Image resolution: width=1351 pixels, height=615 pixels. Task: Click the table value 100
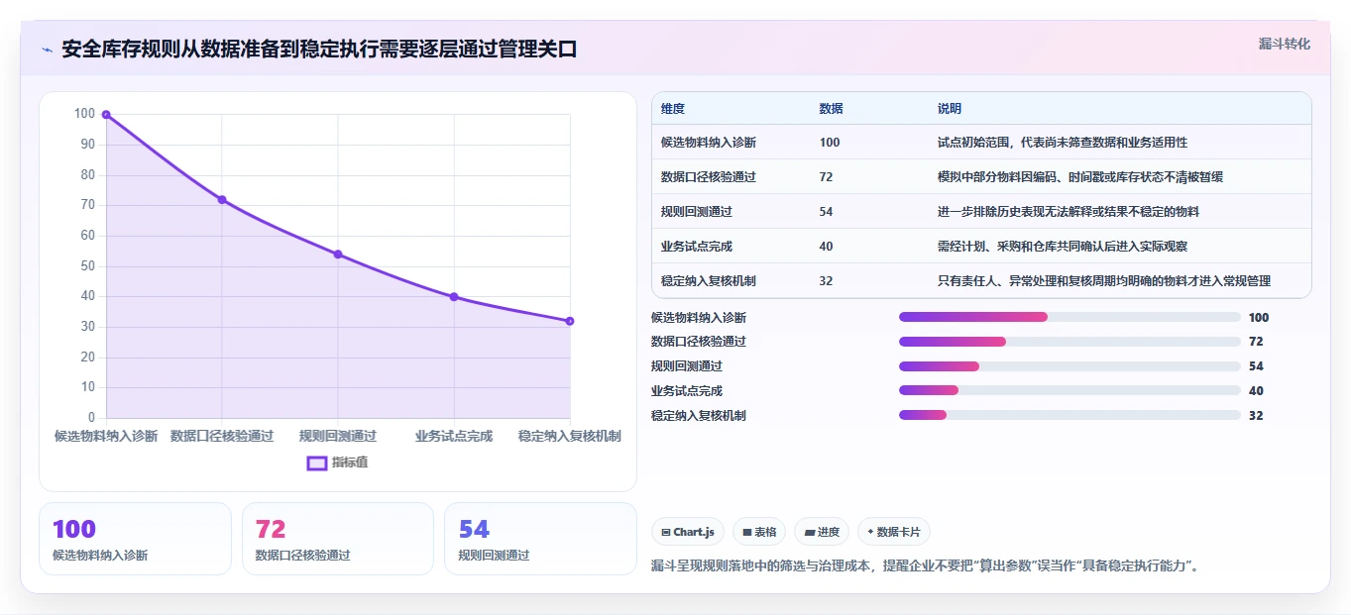pos(830,143)
